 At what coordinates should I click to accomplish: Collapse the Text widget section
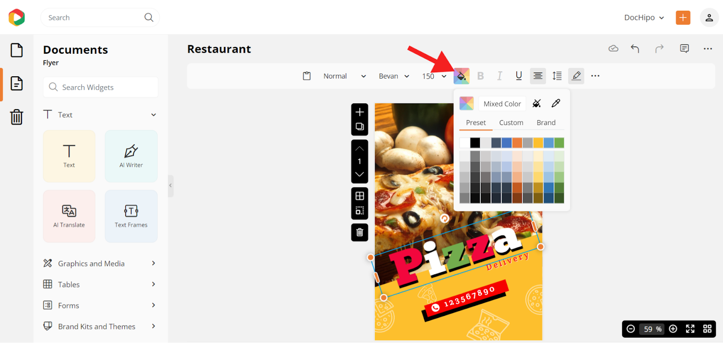point(154,115)
